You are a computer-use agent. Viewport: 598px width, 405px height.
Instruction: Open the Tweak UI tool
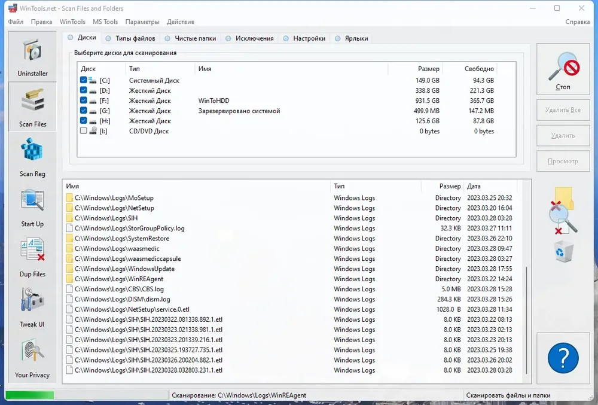click(x=32, y=307)
